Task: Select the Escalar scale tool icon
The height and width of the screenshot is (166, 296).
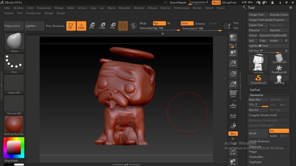Action: [102, 26]
